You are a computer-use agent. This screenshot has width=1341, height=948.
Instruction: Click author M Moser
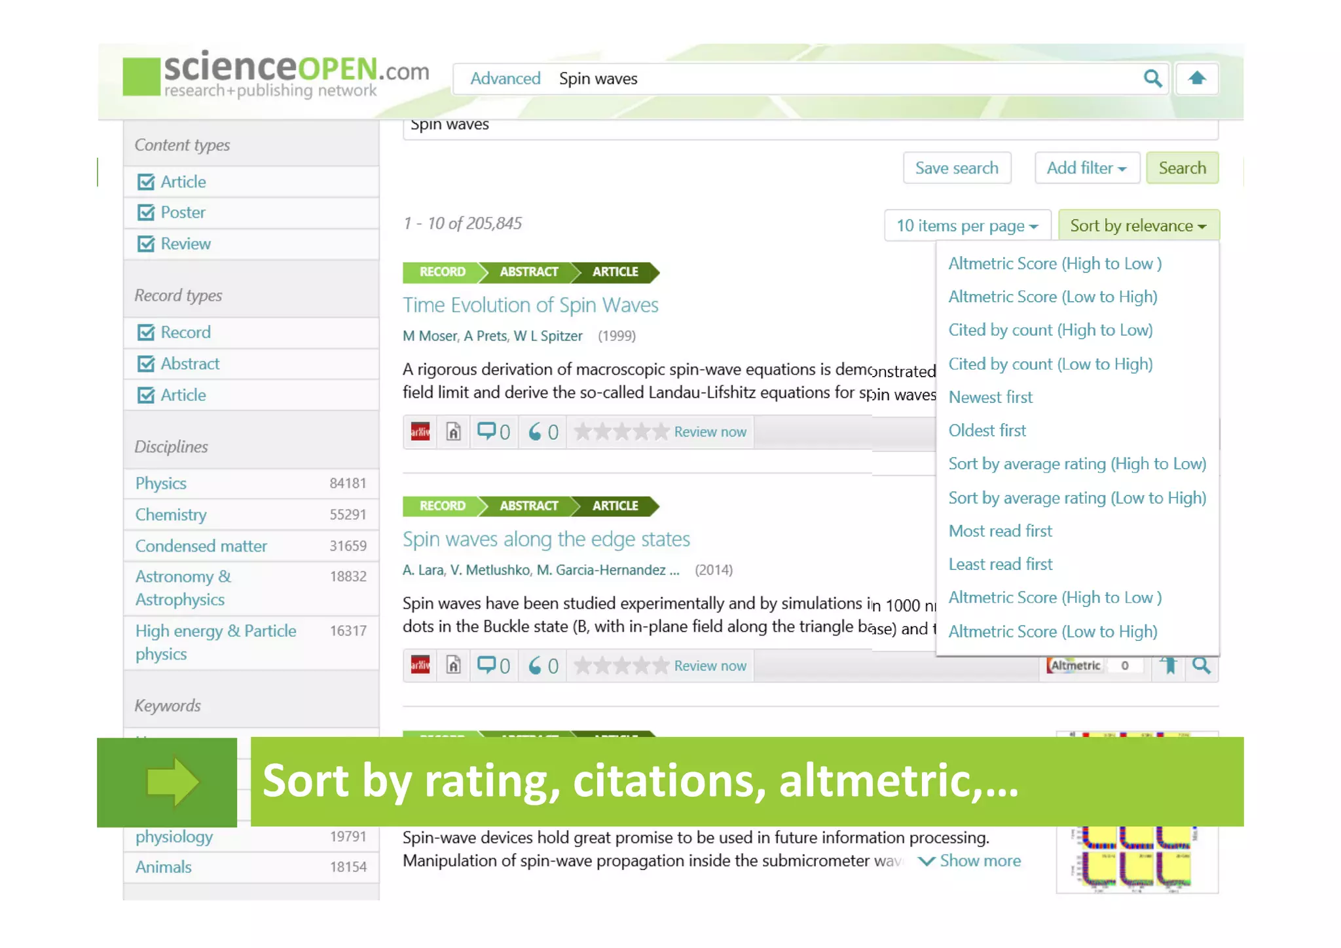[430, 336]
